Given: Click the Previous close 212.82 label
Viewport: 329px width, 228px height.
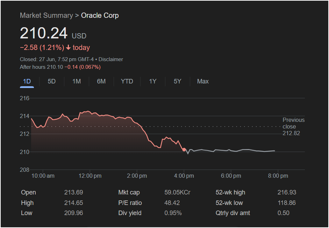Looking at the screenshot, I should point(294,127).
